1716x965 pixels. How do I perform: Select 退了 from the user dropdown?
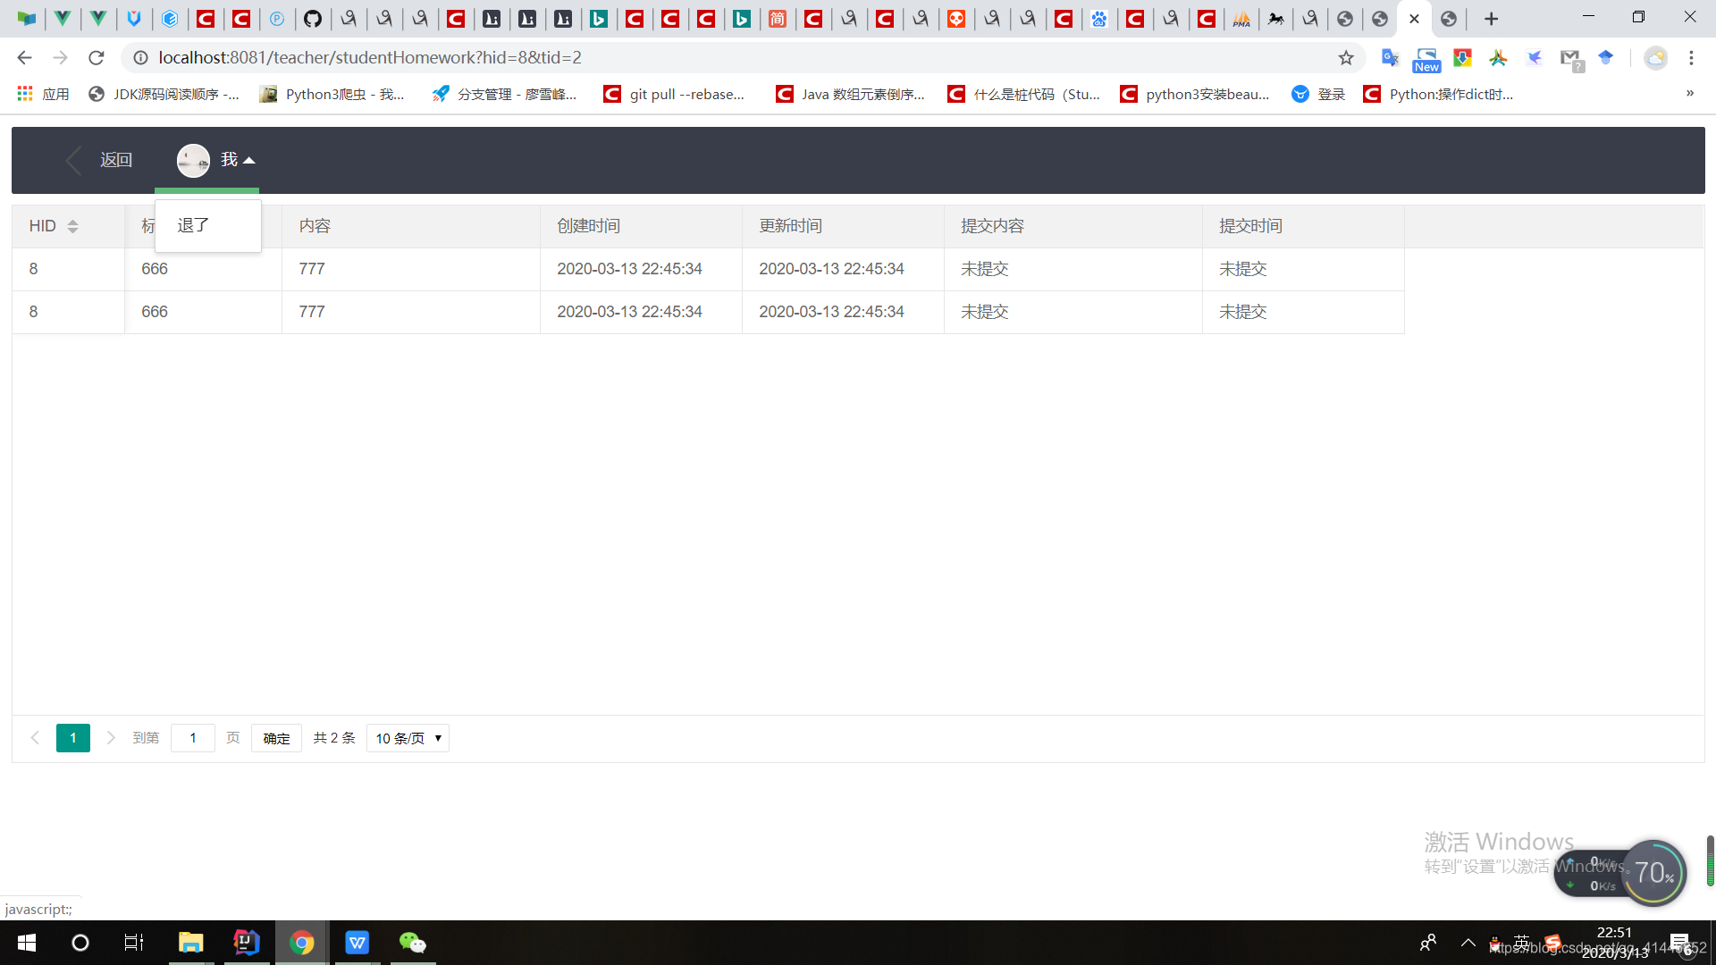pos(192,225)
